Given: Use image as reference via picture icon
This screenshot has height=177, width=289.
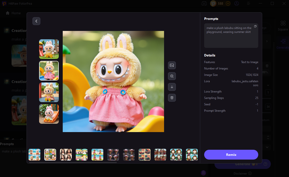Looking at the screenshot, I should pos(172,65).
